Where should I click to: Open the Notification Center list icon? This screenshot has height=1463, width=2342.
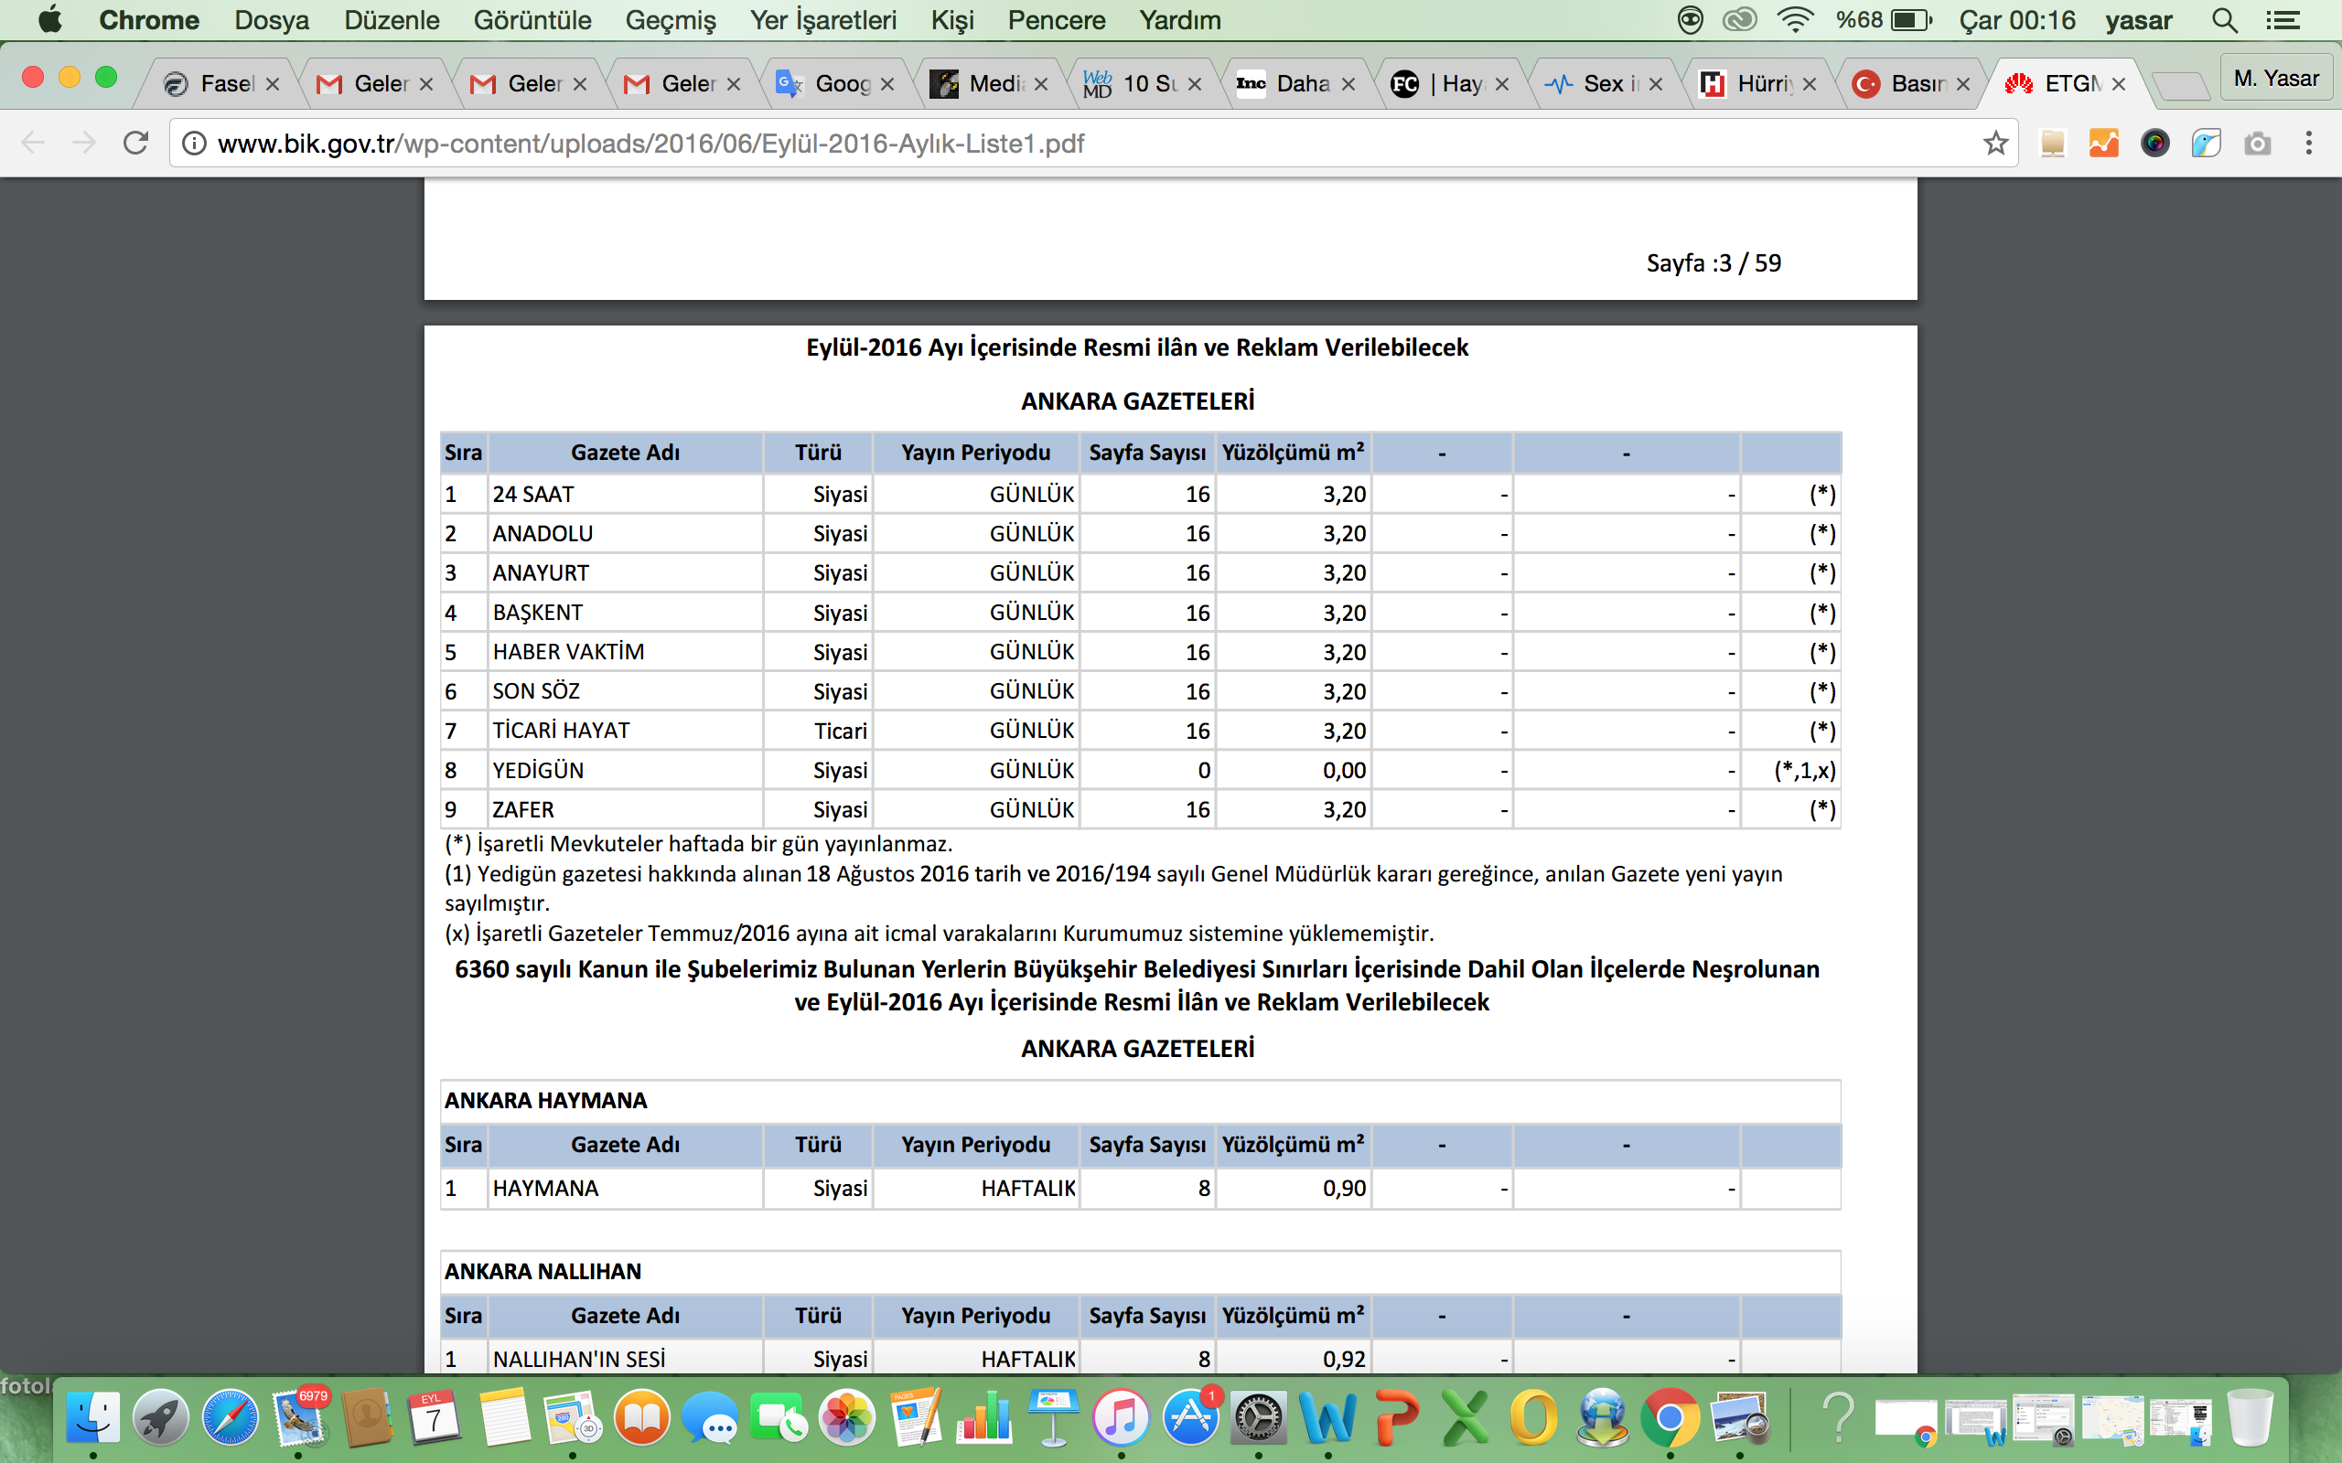point(2283,20)
